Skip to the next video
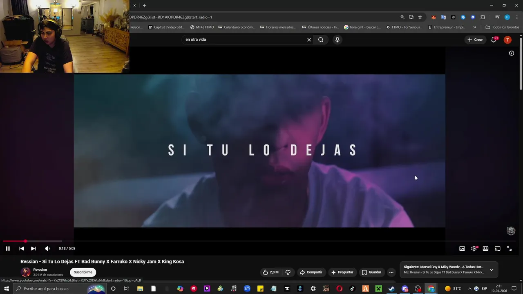Viewport: 523px width, 294px height. (34, 248)
